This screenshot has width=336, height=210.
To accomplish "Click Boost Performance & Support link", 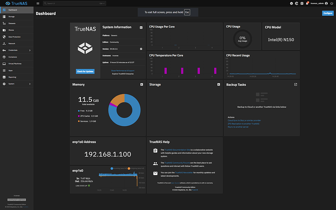I will [123, 71].
